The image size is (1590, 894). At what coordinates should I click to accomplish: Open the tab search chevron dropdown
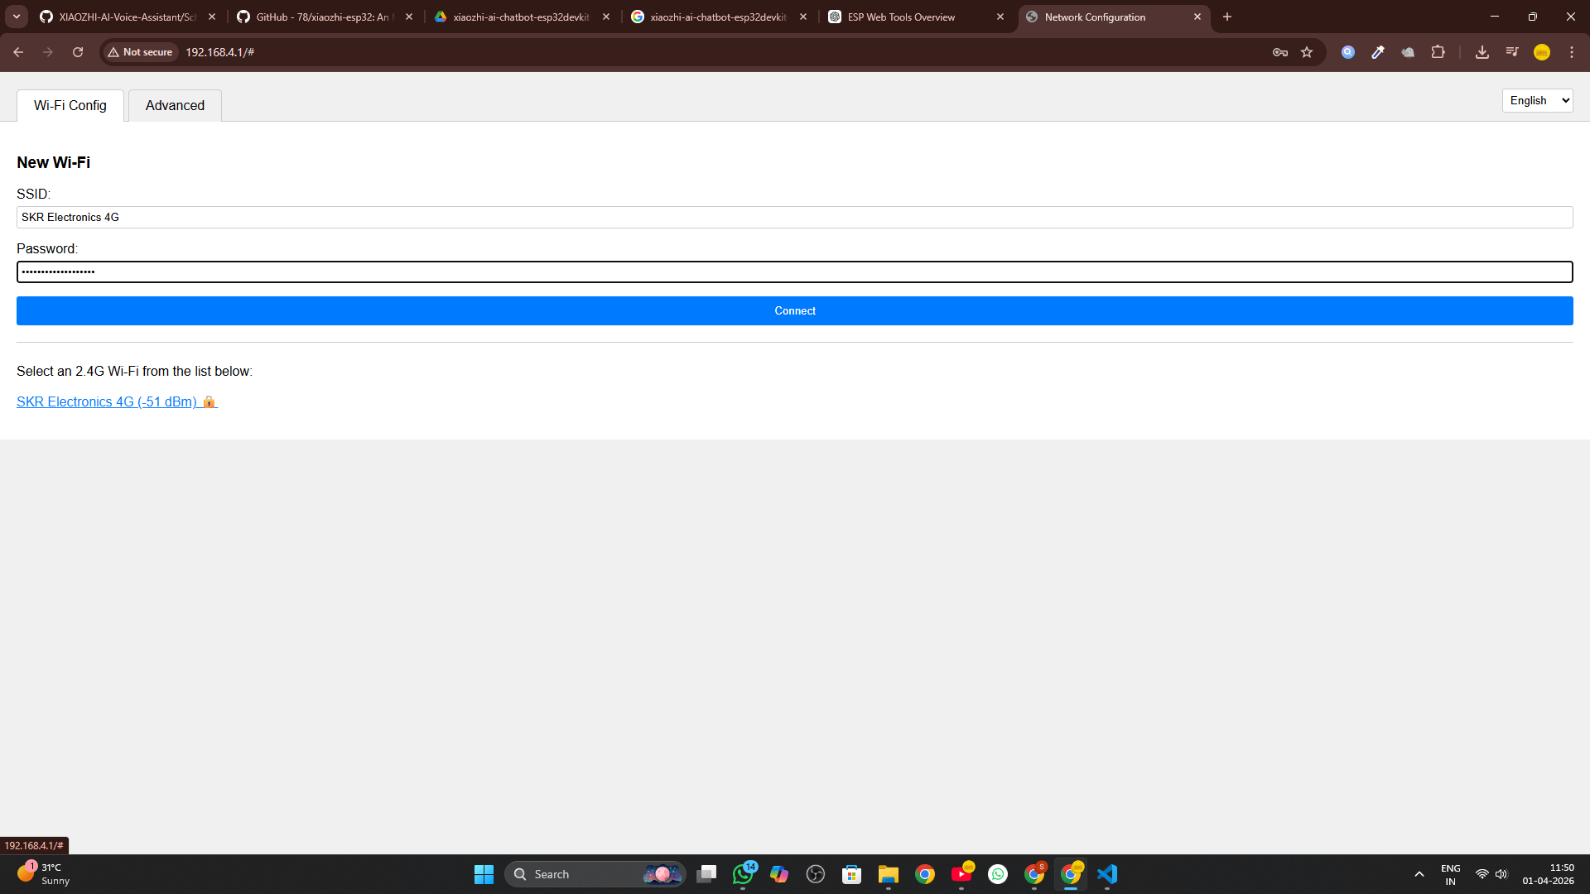point(16,16)
